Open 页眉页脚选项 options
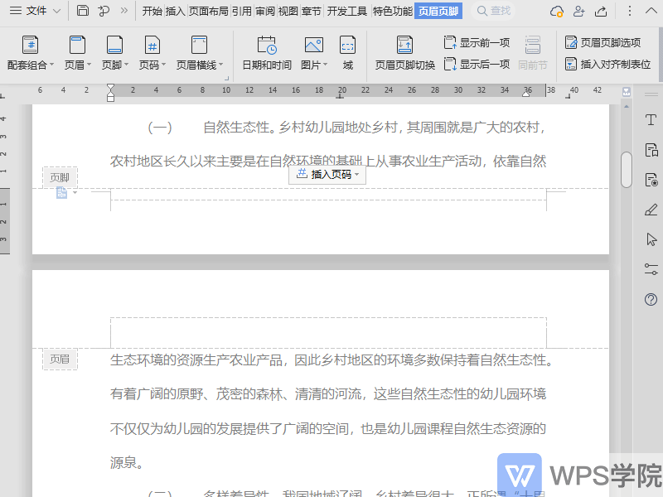This screenshot has width=663, height=497. click(603, 42)
